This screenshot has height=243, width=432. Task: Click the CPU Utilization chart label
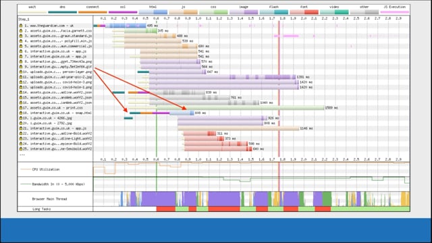(46, 169)
